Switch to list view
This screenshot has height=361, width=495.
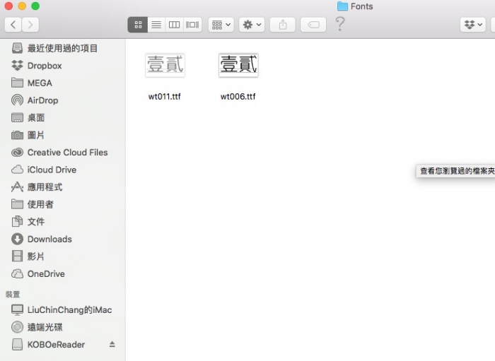click(x=156, y=25)
